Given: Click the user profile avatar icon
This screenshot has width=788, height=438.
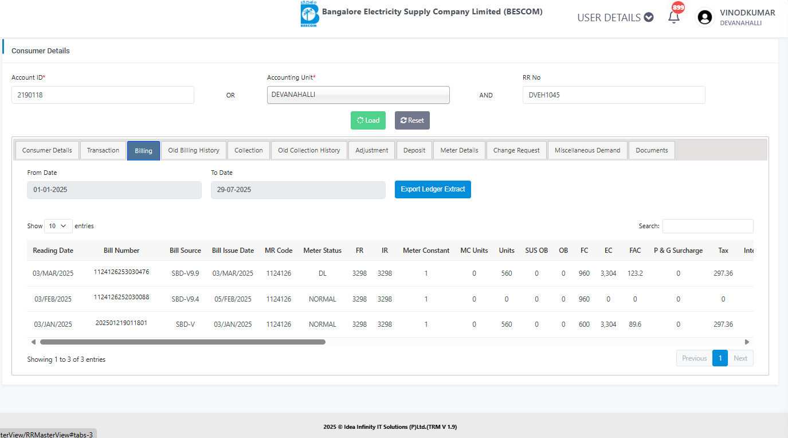Looking at the screenshot, I should pos(704,17).
